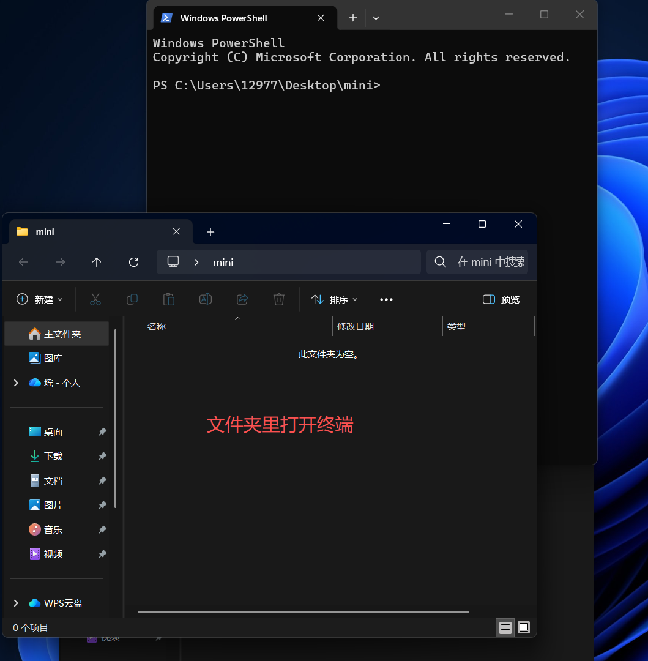
Task: Click the 在 mini 中搜索 search field
Action: 477,262
